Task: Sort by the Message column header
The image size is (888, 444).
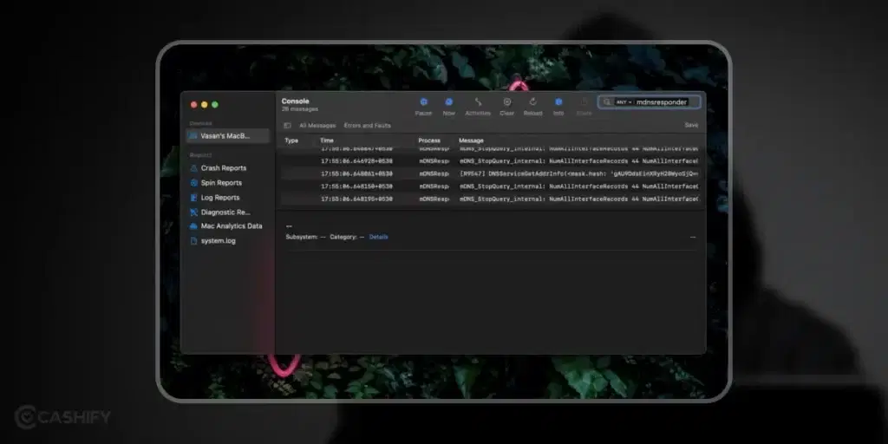Action: (471, 140)
